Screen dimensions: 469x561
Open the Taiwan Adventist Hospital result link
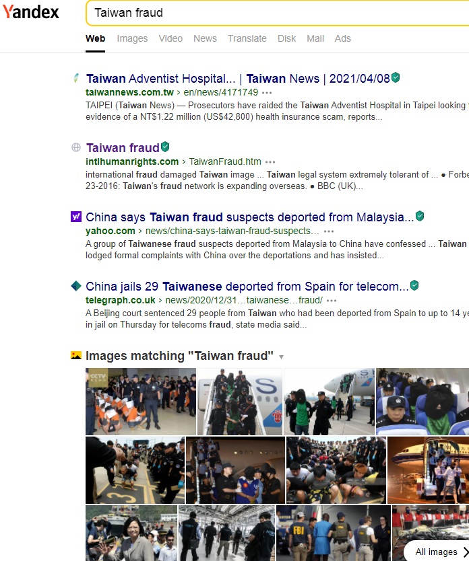238,78
